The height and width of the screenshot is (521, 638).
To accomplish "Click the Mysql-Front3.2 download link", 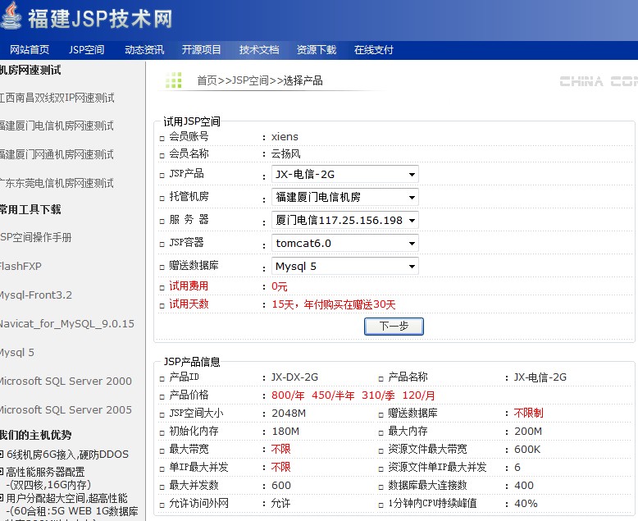I will 35,295.
